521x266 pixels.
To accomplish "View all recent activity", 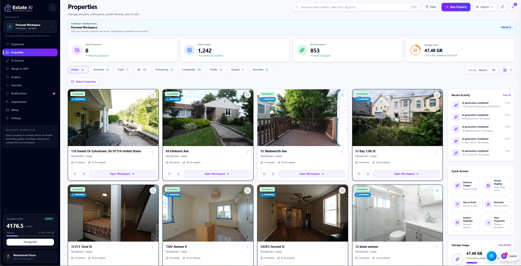I will click(x=507, y=95).
